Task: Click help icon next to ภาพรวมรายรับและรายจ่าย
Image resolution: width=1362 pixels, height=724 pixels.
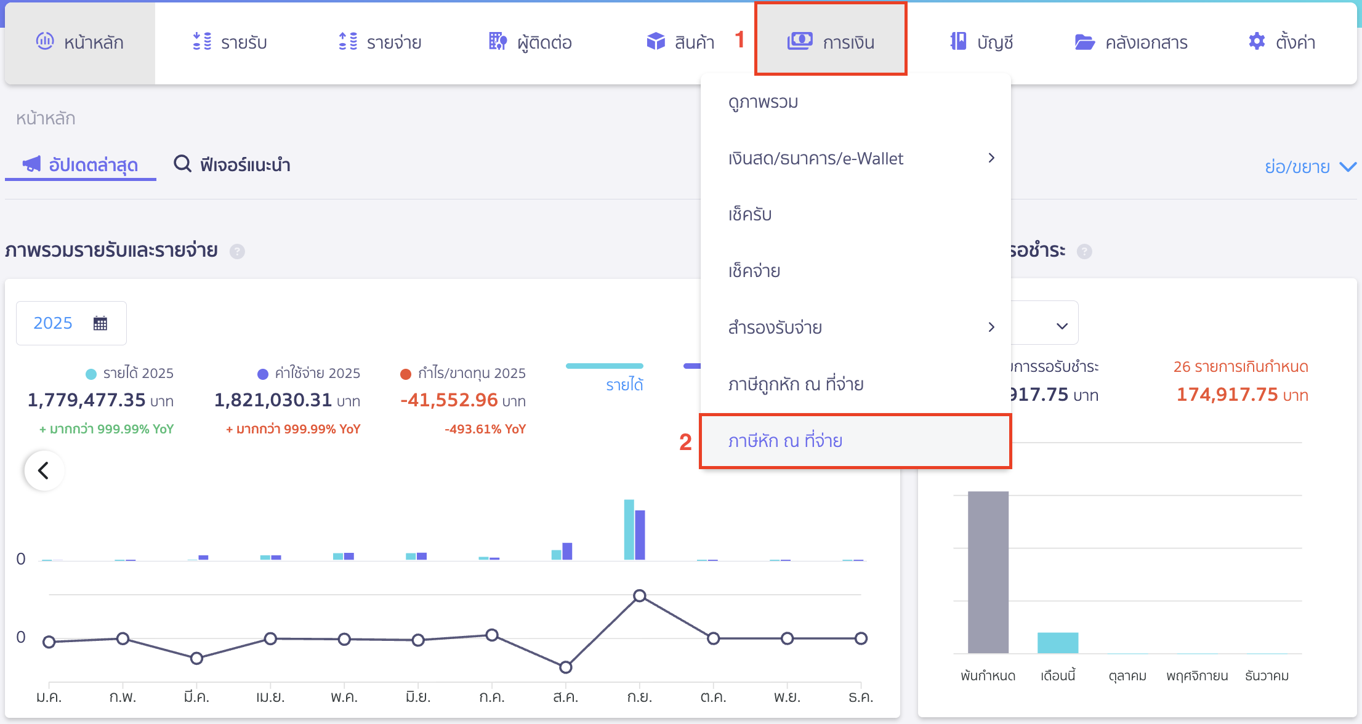Action: click(237, 251)
